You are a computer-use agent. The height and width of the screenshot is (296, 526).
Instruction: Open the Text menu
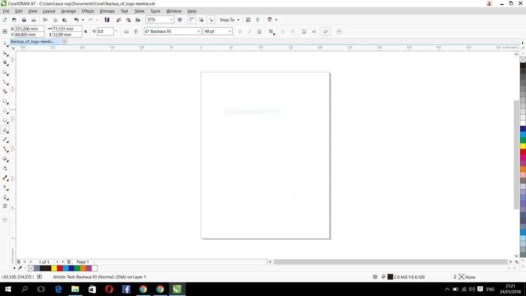point(125,11)
